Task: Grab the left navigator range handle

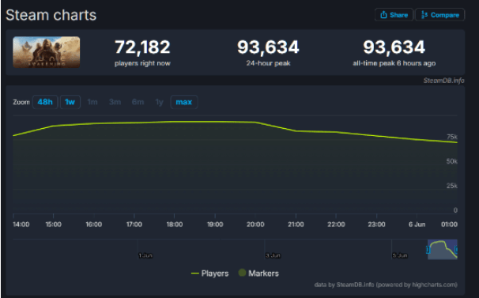Action: pos(428,250)
